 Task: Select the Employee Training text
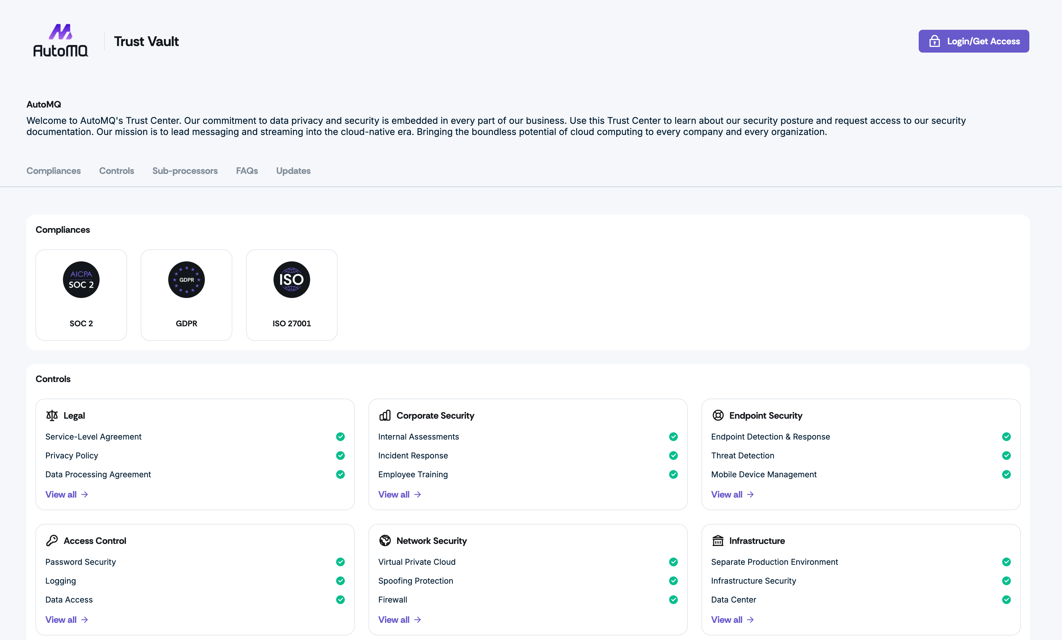pyautogui.click(x=413, y=475)
